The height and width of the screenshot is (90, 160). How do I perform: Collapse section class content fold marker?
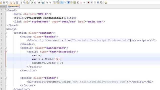tap(5, 33)
